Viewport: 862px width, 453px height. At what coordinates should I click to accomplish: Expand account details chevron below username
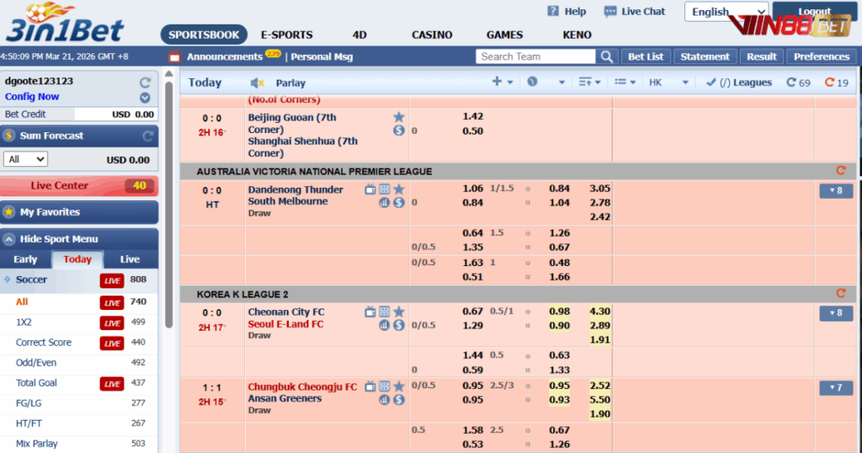click(145, 98)
